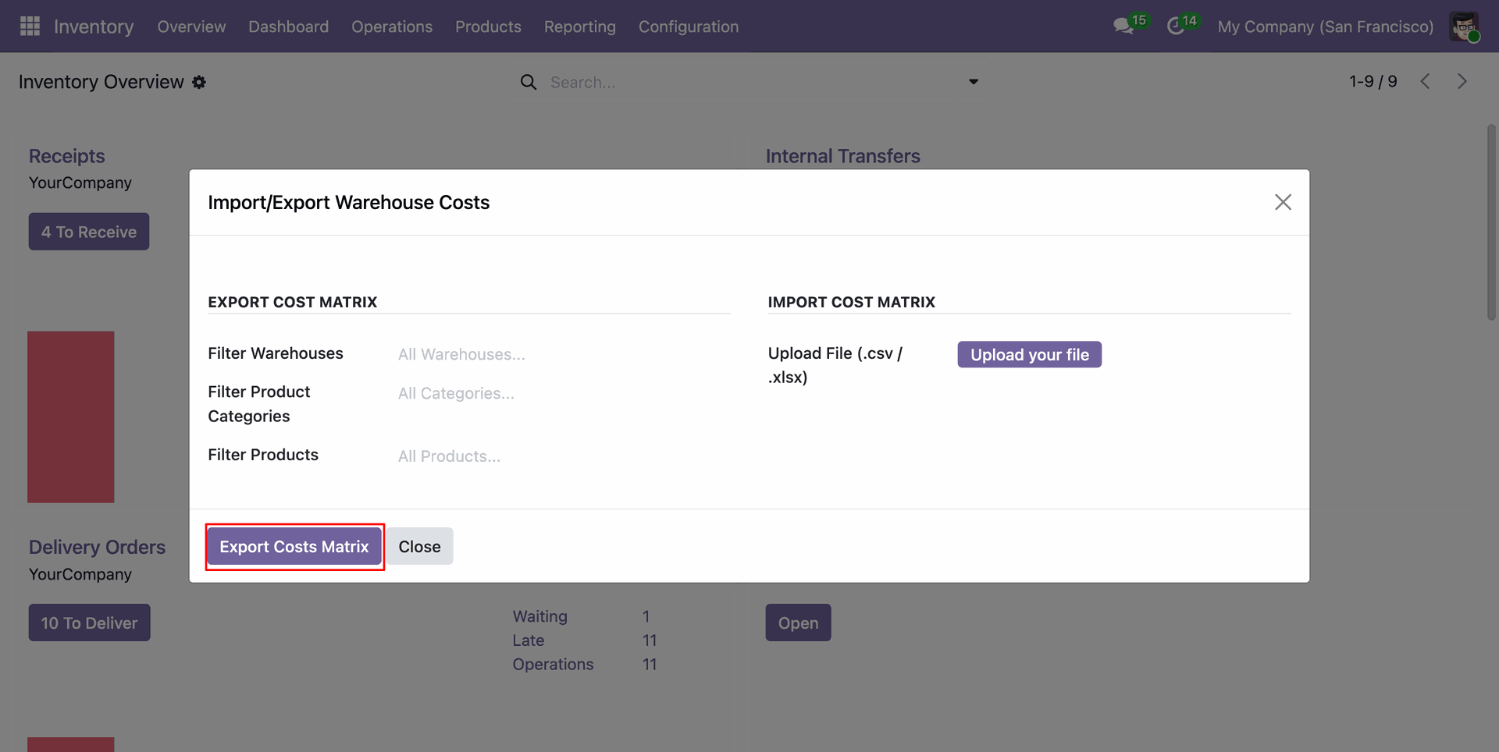The width and height of the screenshot is (1499, 752).
Task: Click Upload your file button
Action: [1030, 354]
